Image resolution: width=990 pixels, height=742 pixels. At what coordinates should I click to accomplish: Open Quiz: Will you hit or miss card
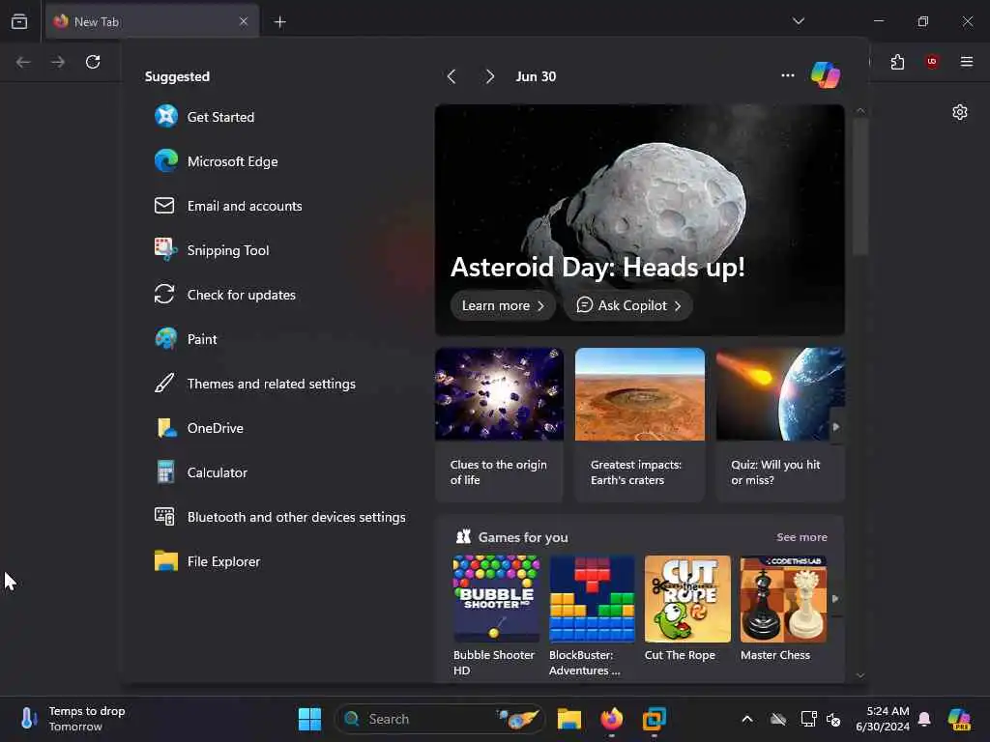click(780, 425)
